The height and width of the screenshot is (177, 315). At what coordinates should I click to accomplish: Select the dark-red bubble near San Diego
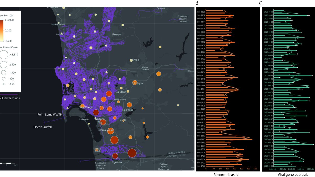(96, 112)
